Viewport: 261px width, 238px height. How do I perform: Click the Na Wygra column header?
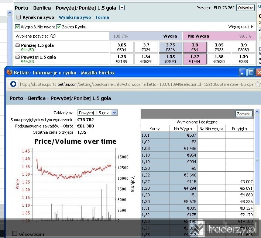pyautogui.click(x=183, y=129)
